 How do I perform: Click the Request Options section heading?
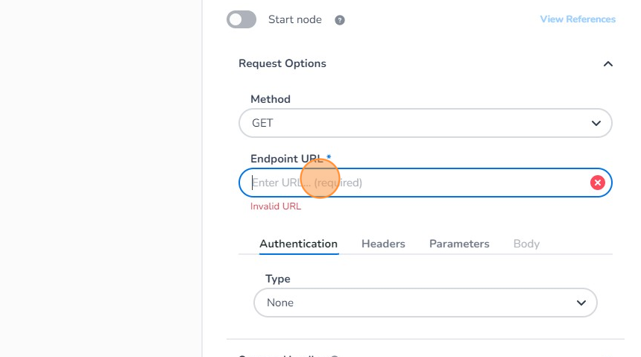(x=282, y=63)
